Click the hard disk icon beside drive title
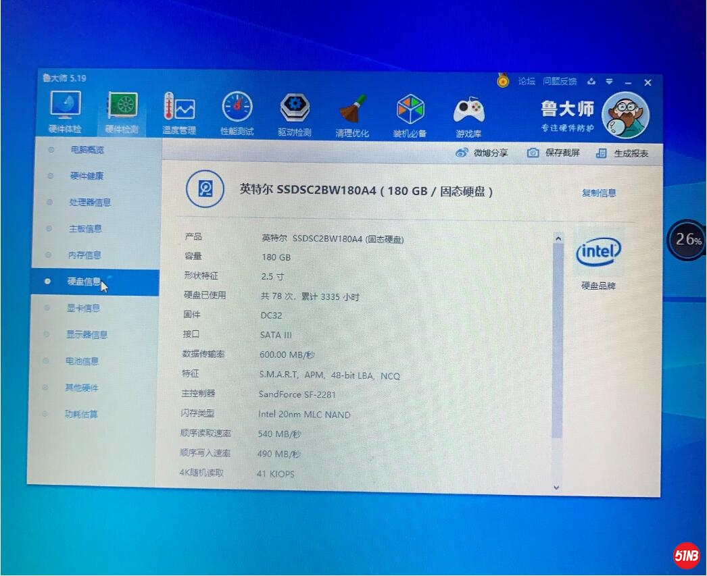The image size is (707, 576). point(205,188)
